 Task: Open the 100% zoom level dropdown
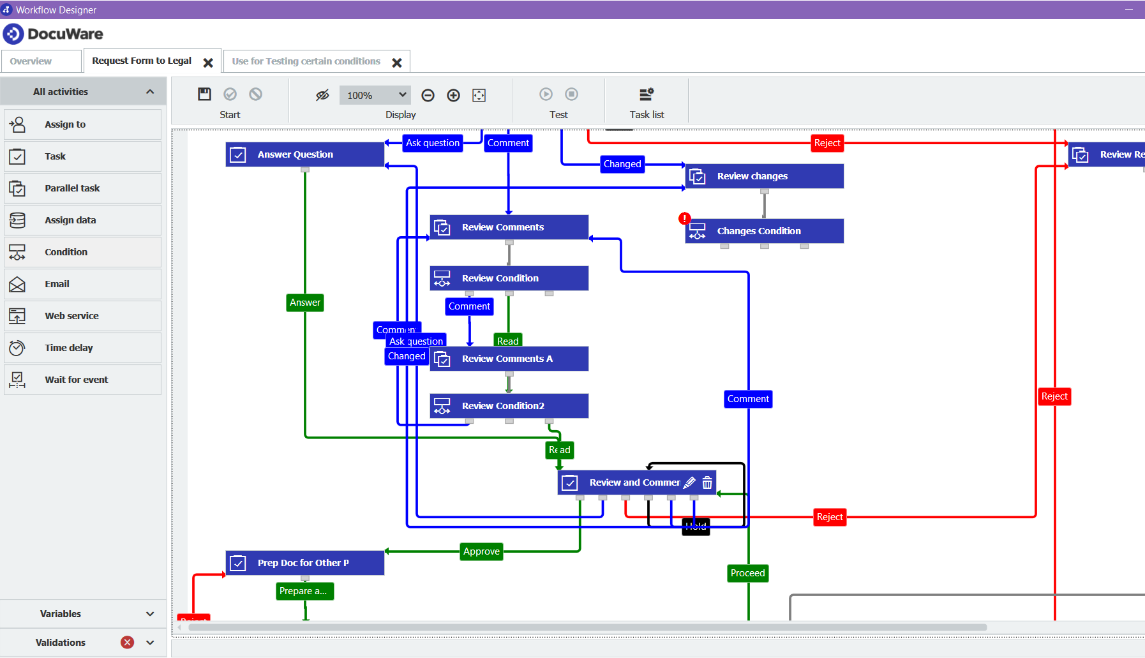coord(375,95)
